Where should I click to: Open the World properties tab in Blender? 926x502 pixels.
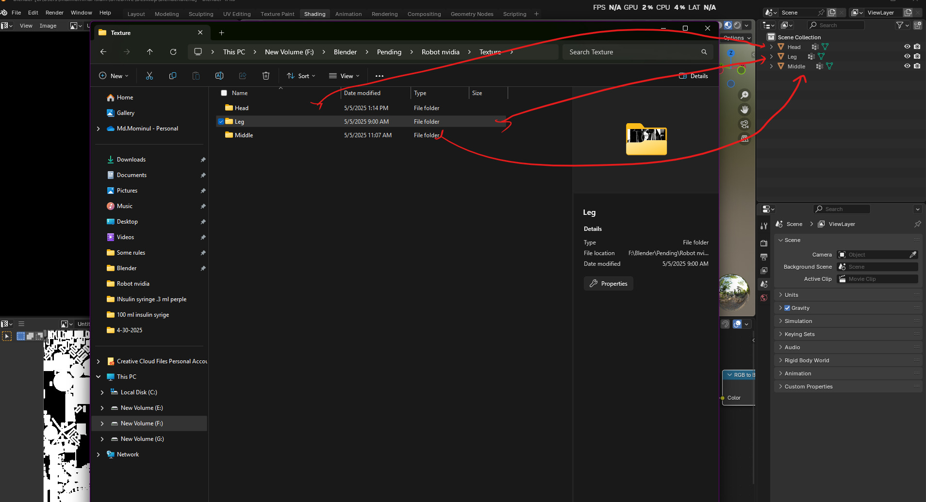(764, 298)
